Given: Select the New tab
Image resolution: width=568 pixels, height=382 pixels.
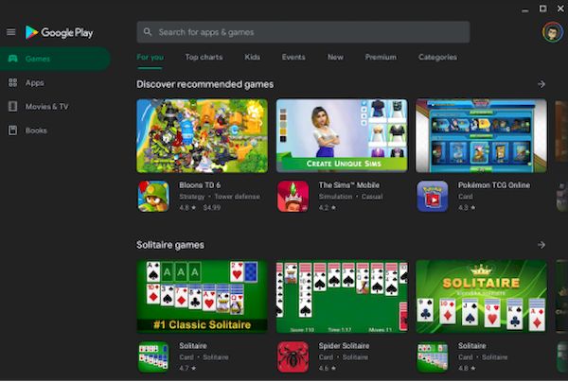Looking at the screenshot, I should (x=335, y=57).
